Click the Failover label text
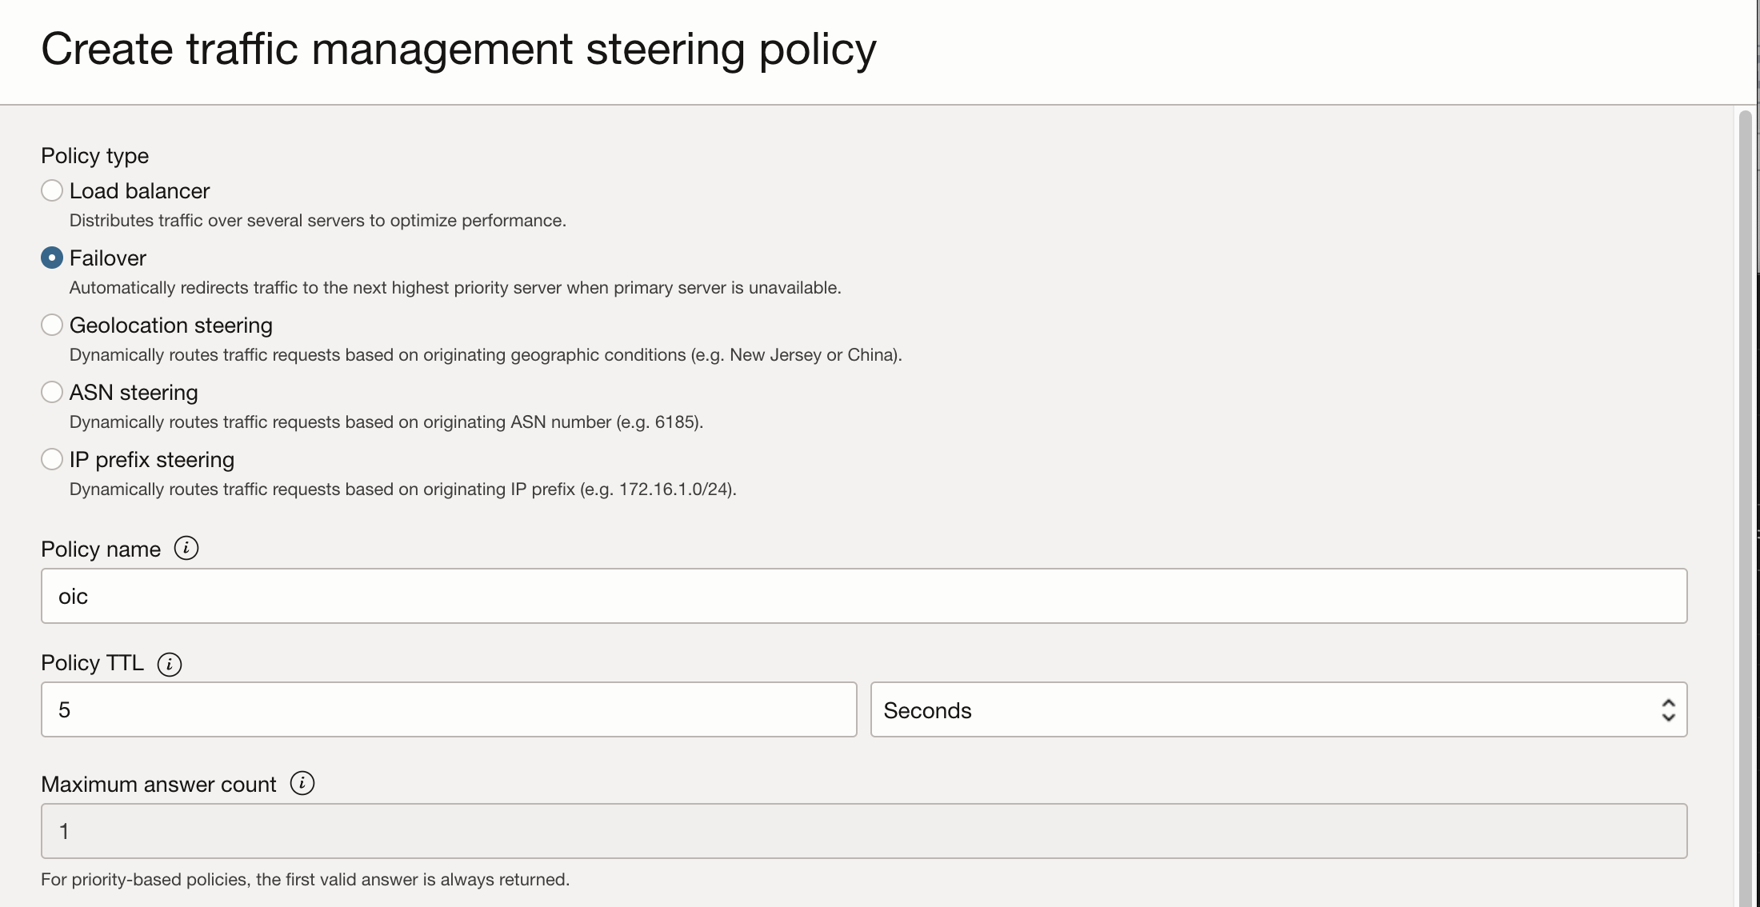Viewport: 1760px width, 907px height. tap(107, 258)
